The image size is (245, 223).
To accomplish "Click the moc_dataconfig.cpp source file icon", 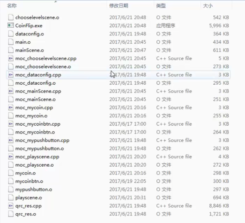I will point(11,75).
